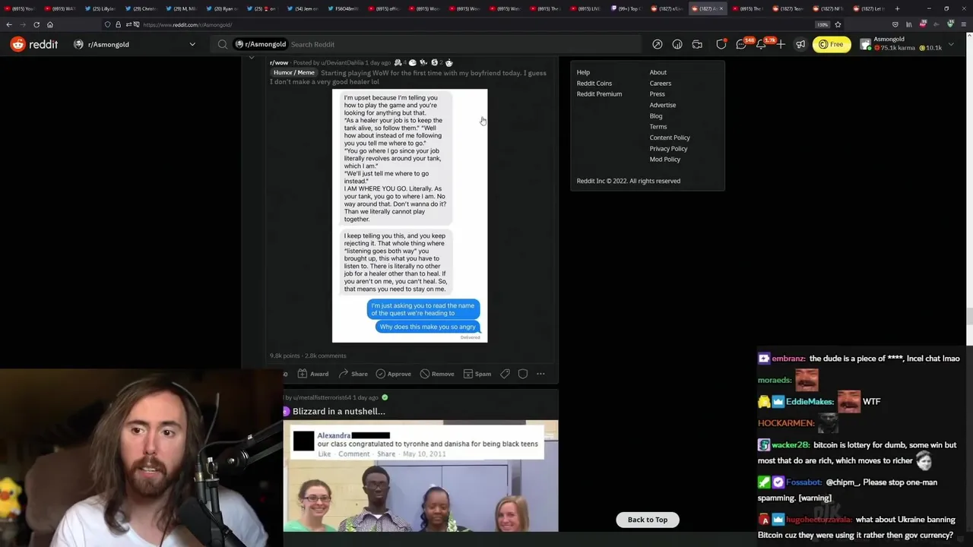973x547 pixels.
Task: Click the browser Home icon
Action: tap(50, 24)
